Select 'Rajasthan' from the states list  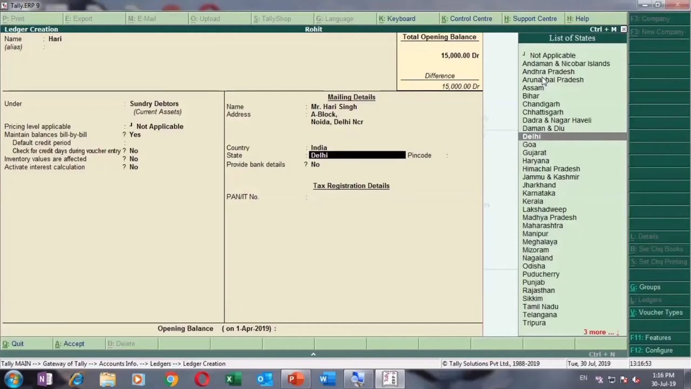tap(538, 290)
